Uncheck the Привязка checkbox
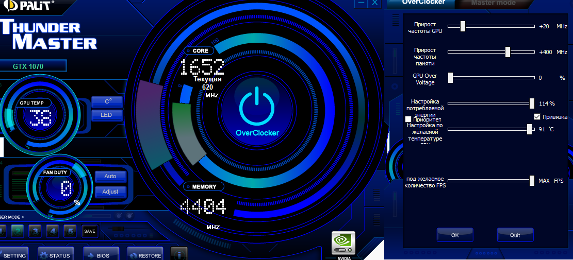Screen dimensions: 573x260 537,117
